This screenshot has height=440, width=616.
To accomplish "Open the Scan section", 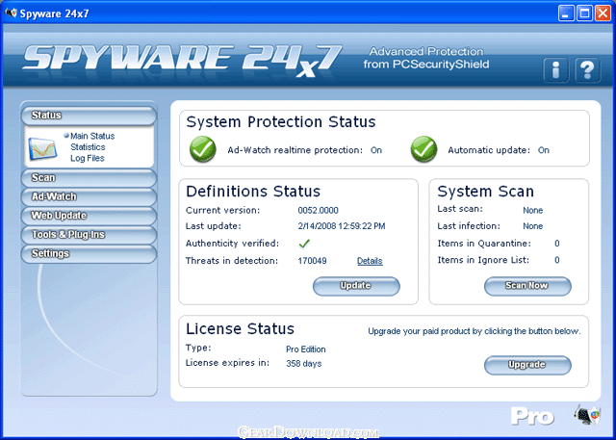I will click(89, 177).
